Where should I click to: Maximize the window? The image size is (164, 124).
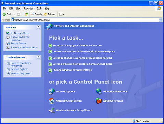[x=156, y=3]
